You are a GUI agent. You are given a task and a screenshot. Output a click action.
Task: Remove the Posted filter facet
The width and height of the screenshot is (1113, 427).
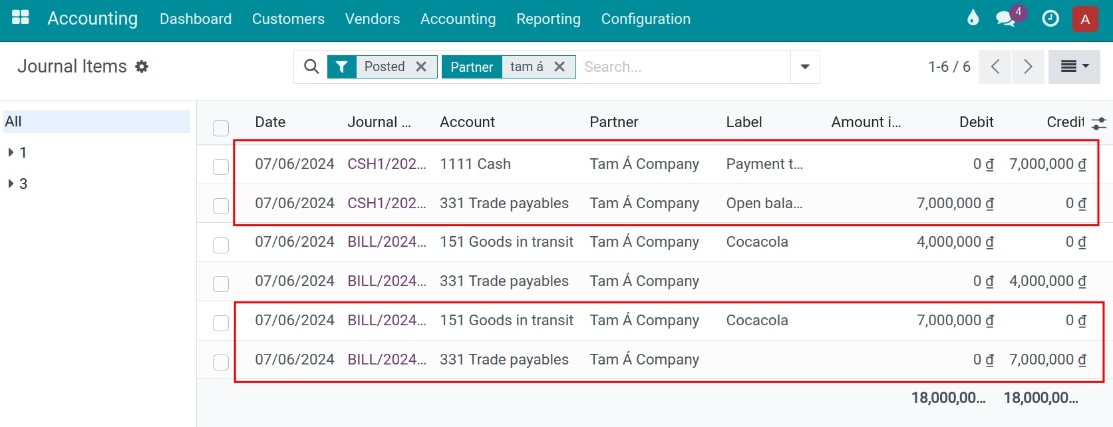pyautogui.click(x=421, y=67)
